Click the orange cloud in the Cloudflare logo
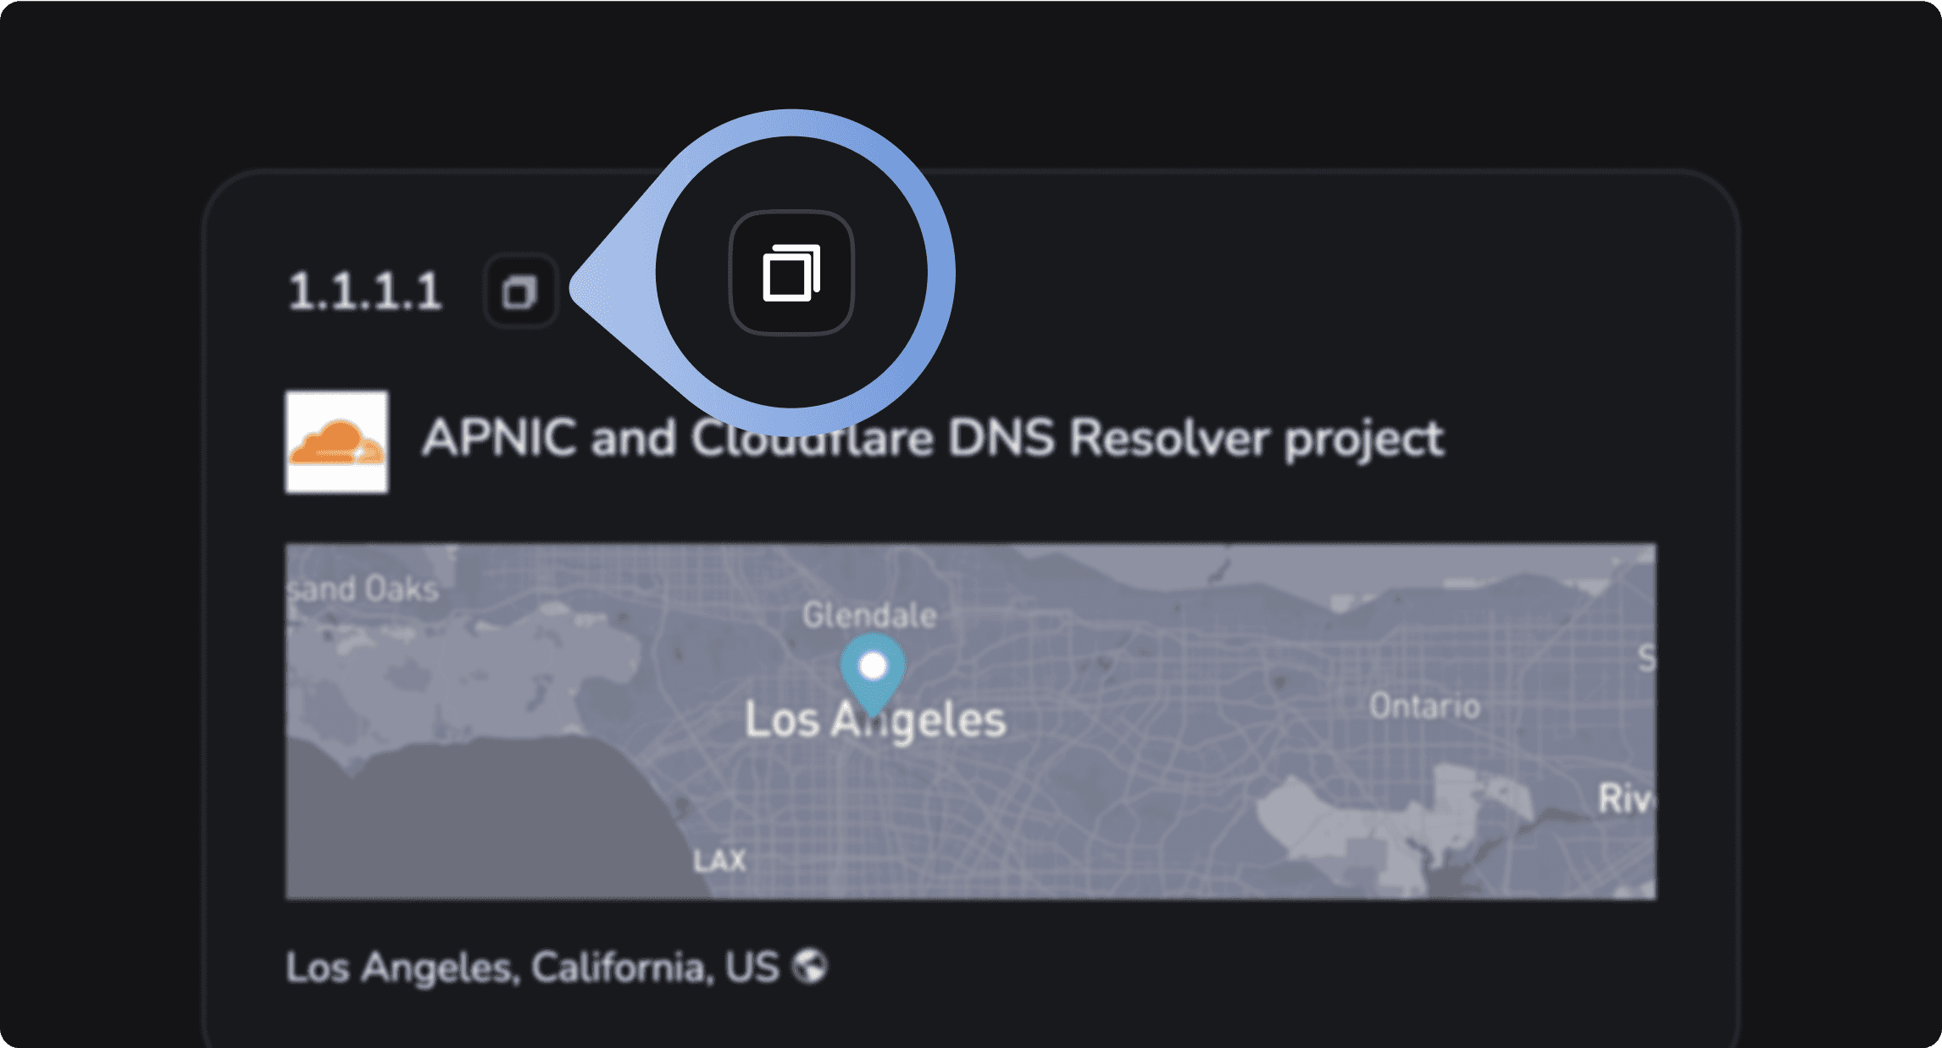 336,440
